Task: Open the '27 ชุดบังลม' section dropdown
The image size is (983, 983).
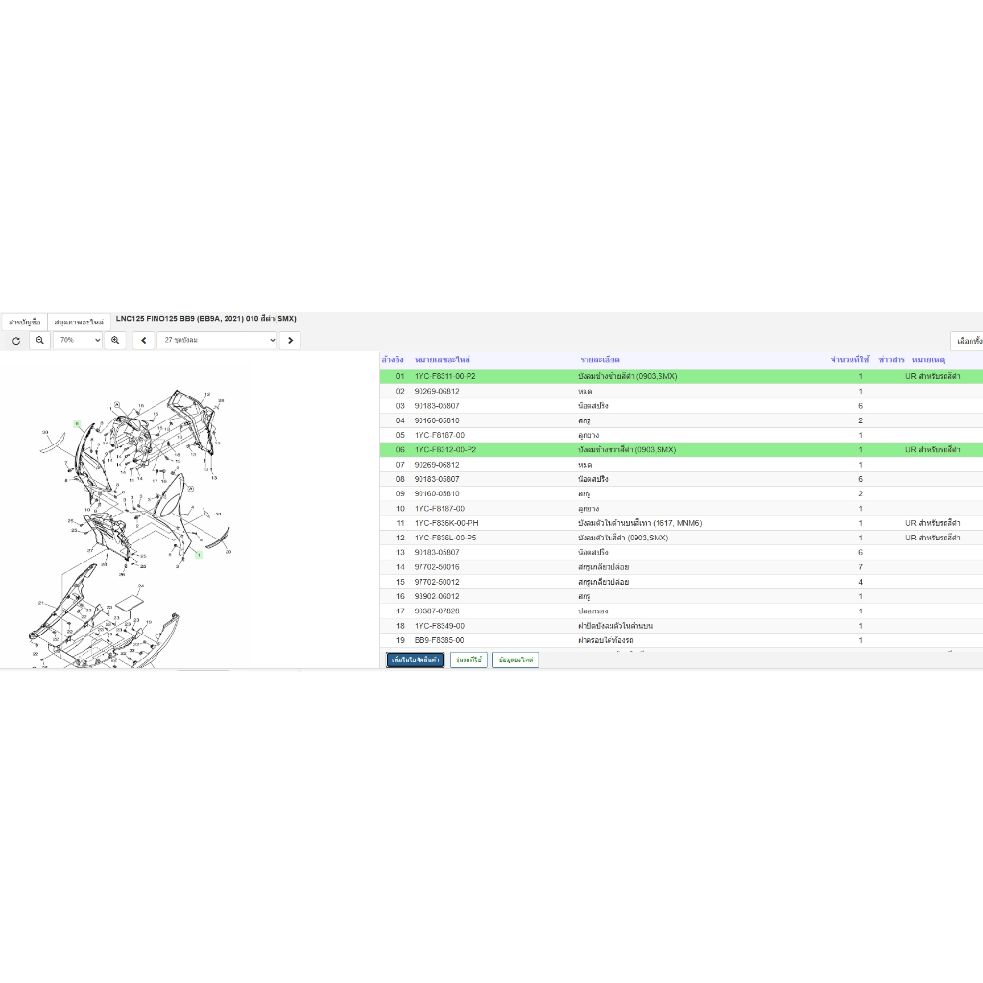Action: (217, 341)
